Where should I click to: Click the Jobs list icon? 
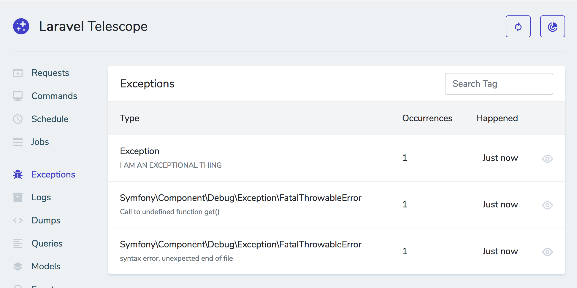coord(18,142)
